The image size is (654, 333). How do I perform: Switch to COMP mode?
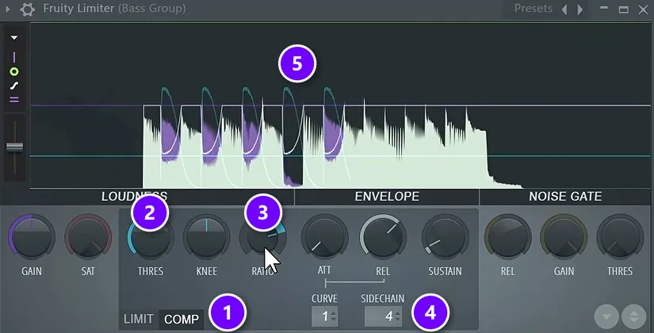point(182,320)
